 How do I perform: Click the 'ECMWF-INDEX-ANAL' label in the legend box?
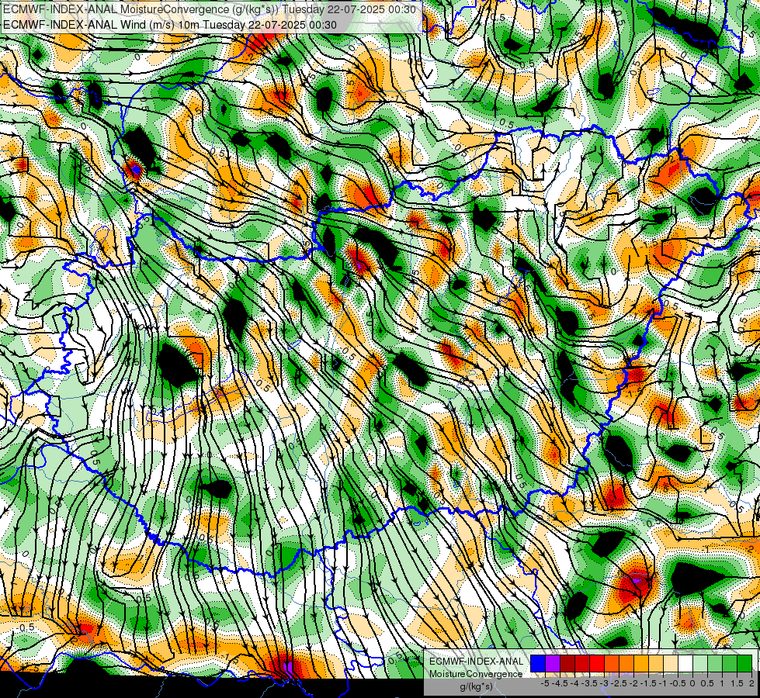477,662
